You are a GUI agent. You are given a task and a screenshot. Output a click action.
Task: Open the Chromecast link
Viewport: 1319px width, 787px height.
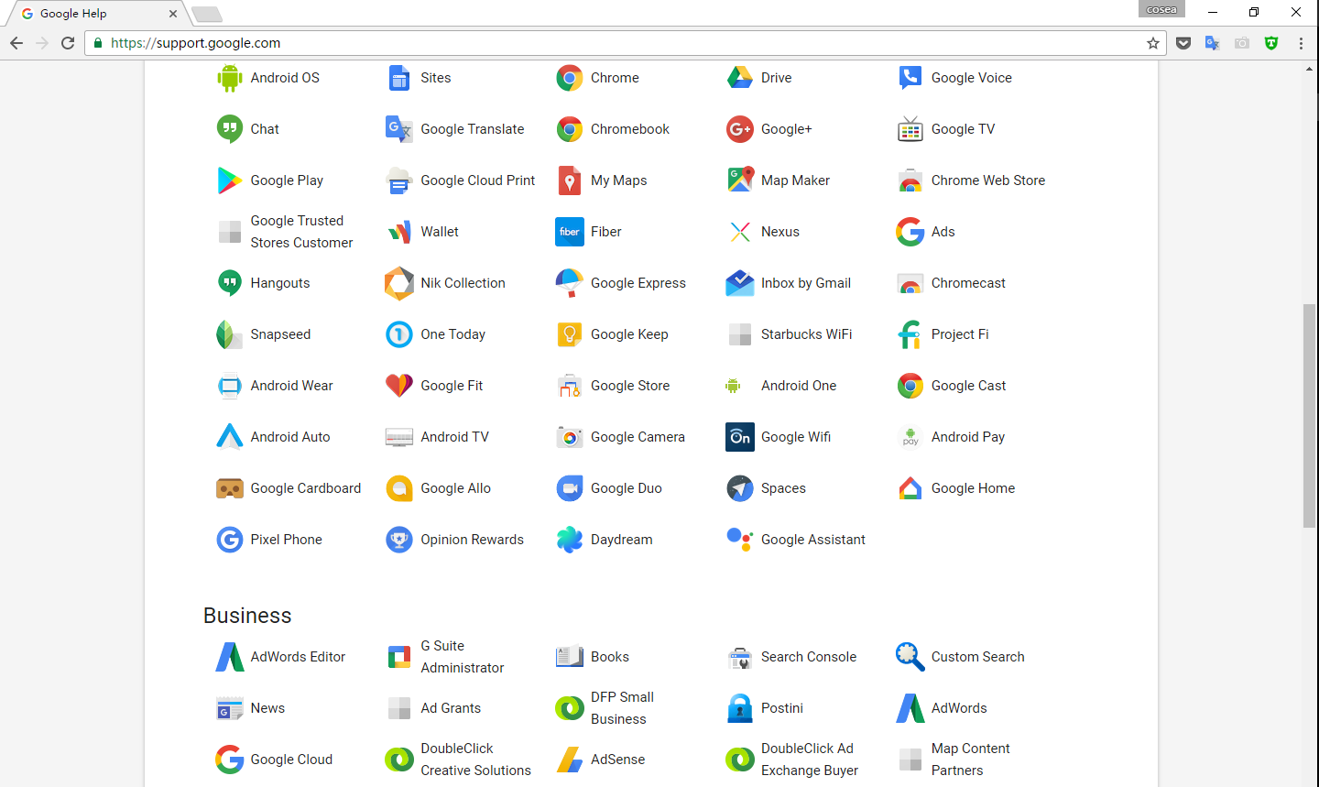point(968,283)
